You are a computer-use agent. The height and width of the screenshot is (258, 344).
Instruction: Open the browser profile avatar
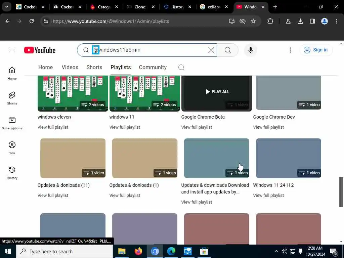325,21
